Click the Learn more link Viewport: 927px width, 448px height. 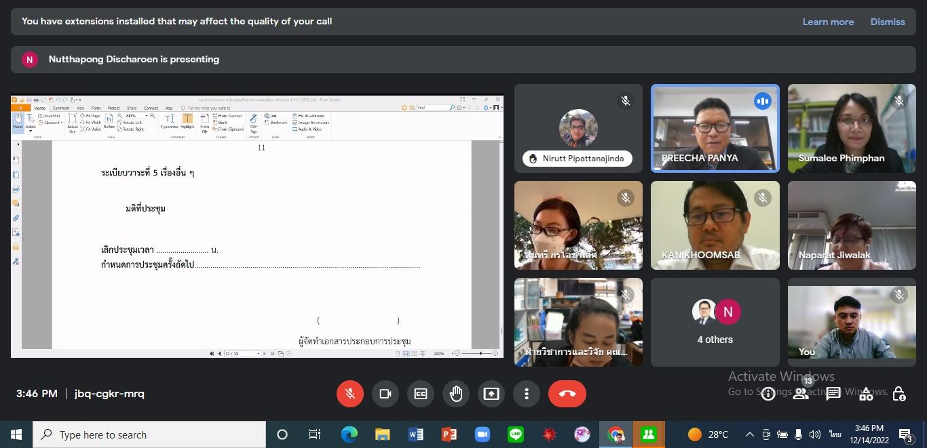click(x=828, y=22)
